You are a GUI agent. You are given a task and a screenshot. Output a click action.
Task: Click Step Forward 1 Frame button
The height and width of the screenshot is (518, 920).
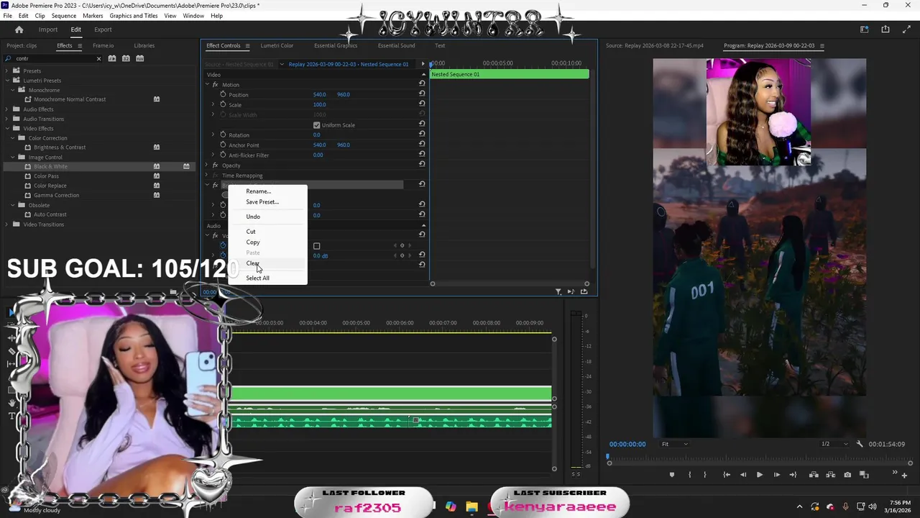[x=776, y=475]
